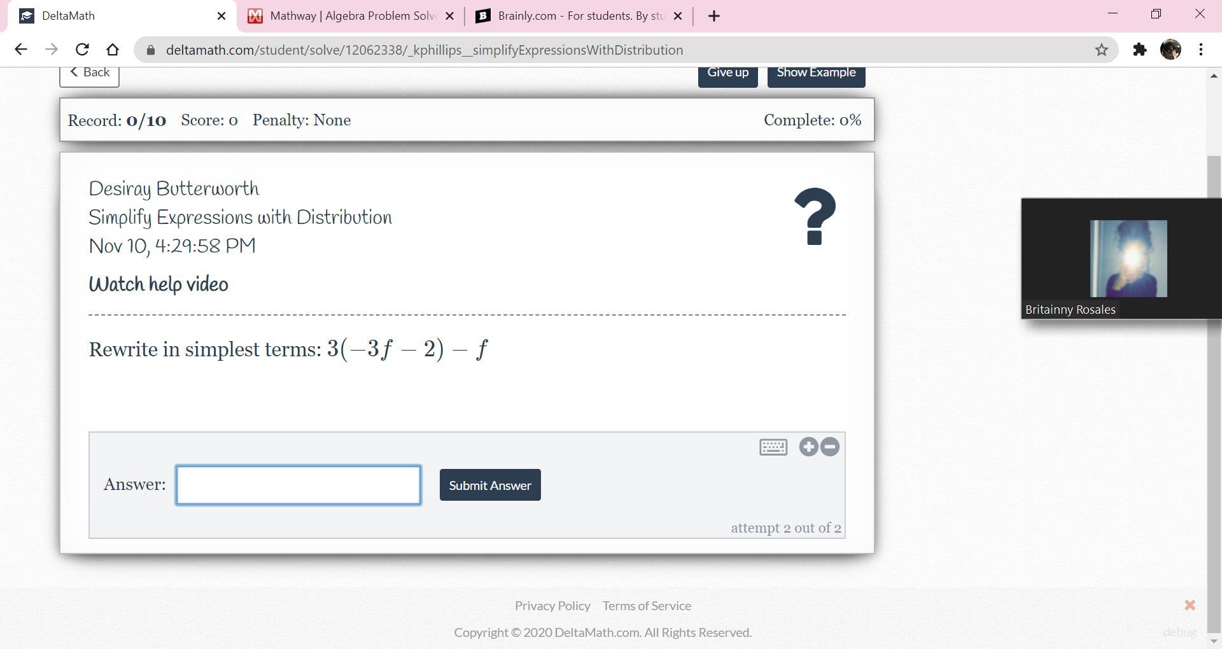Reload the DeltaMath page

(82, 50)
